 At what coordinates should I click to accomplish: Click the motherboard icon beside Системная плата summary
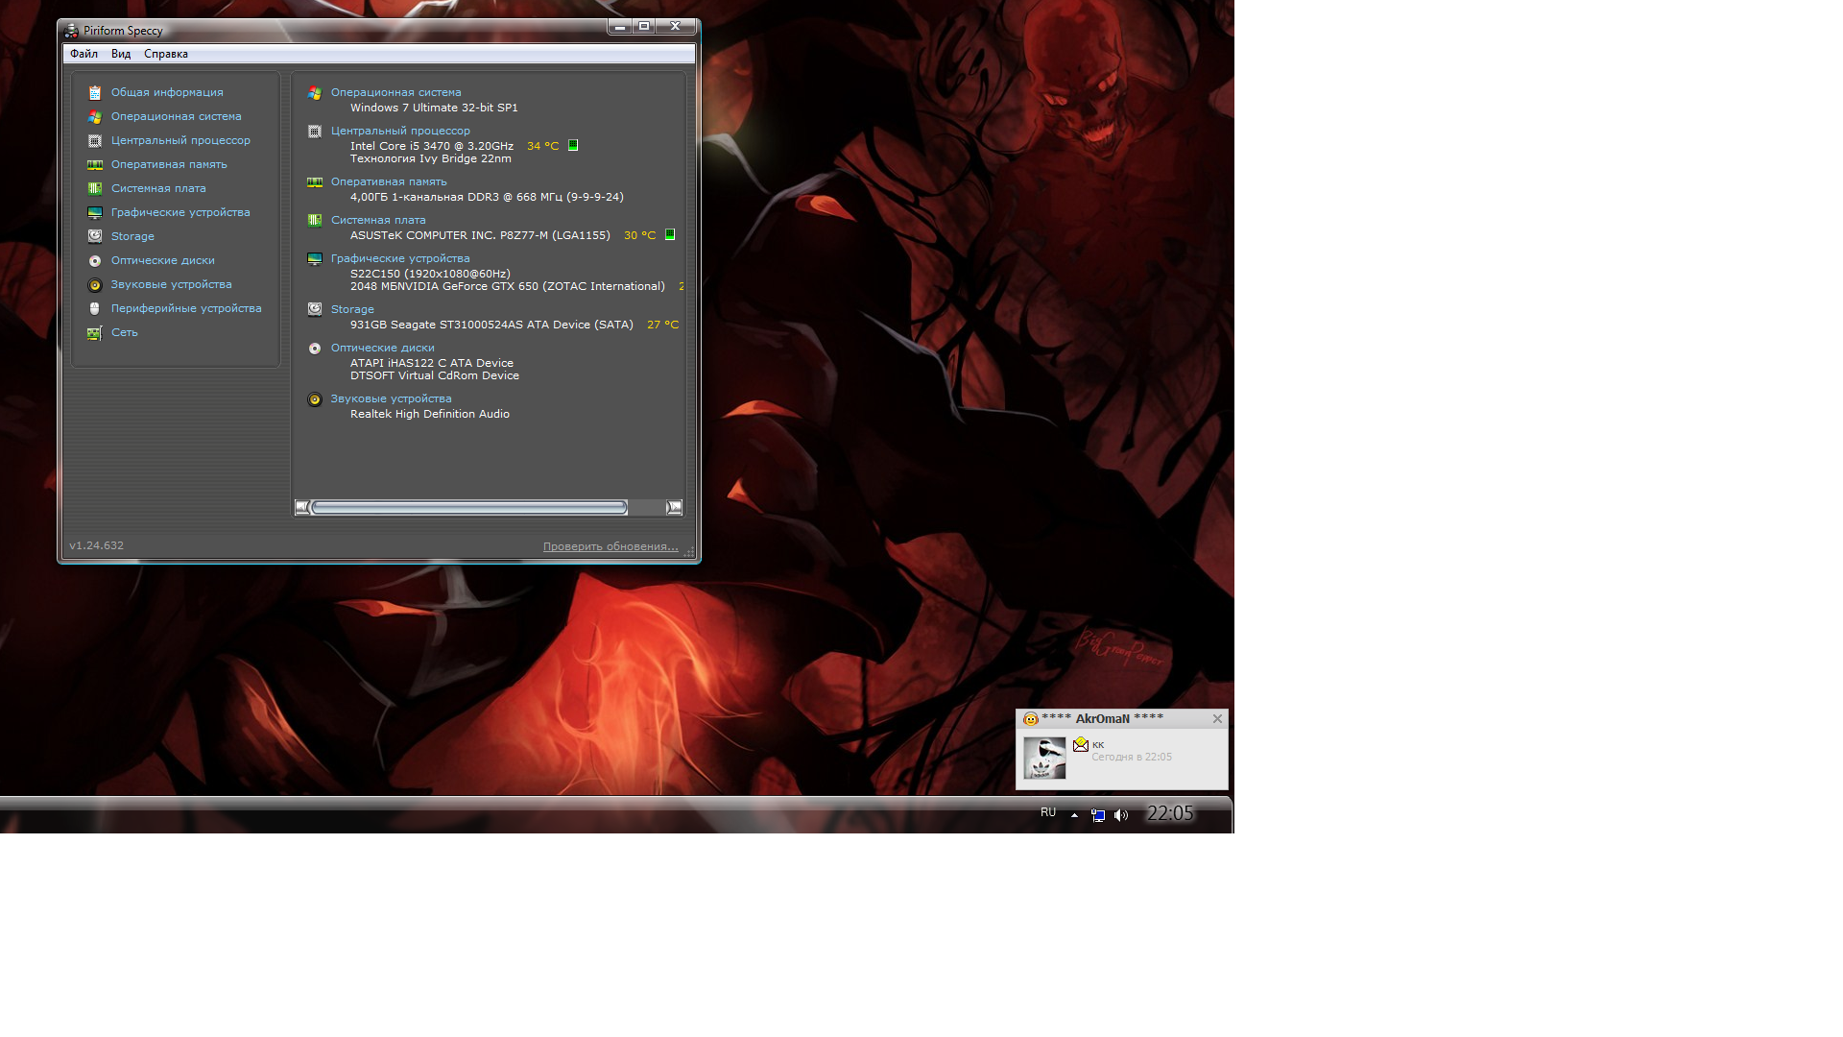(x=315, y=221)
